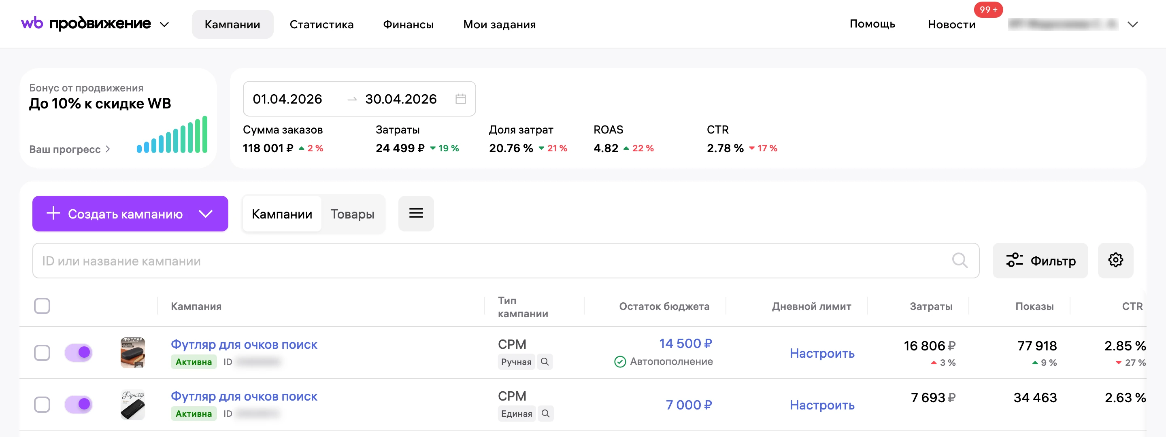1166x437 pixels.
Task: Open the calendar icon in date range
Action: pos(460,99)
